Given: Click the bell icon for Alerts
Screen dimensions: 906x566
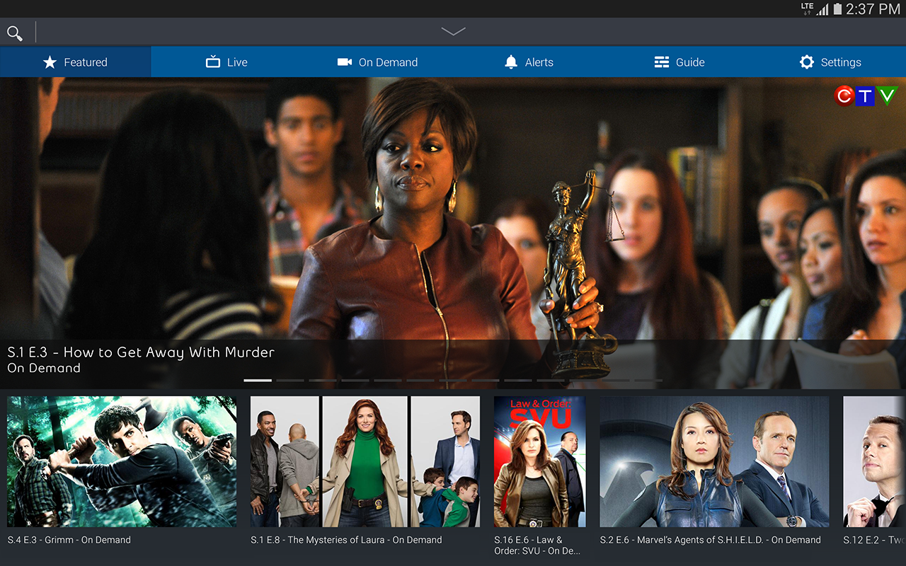Looking at the screenshot, I should click(x=510, y=62).
